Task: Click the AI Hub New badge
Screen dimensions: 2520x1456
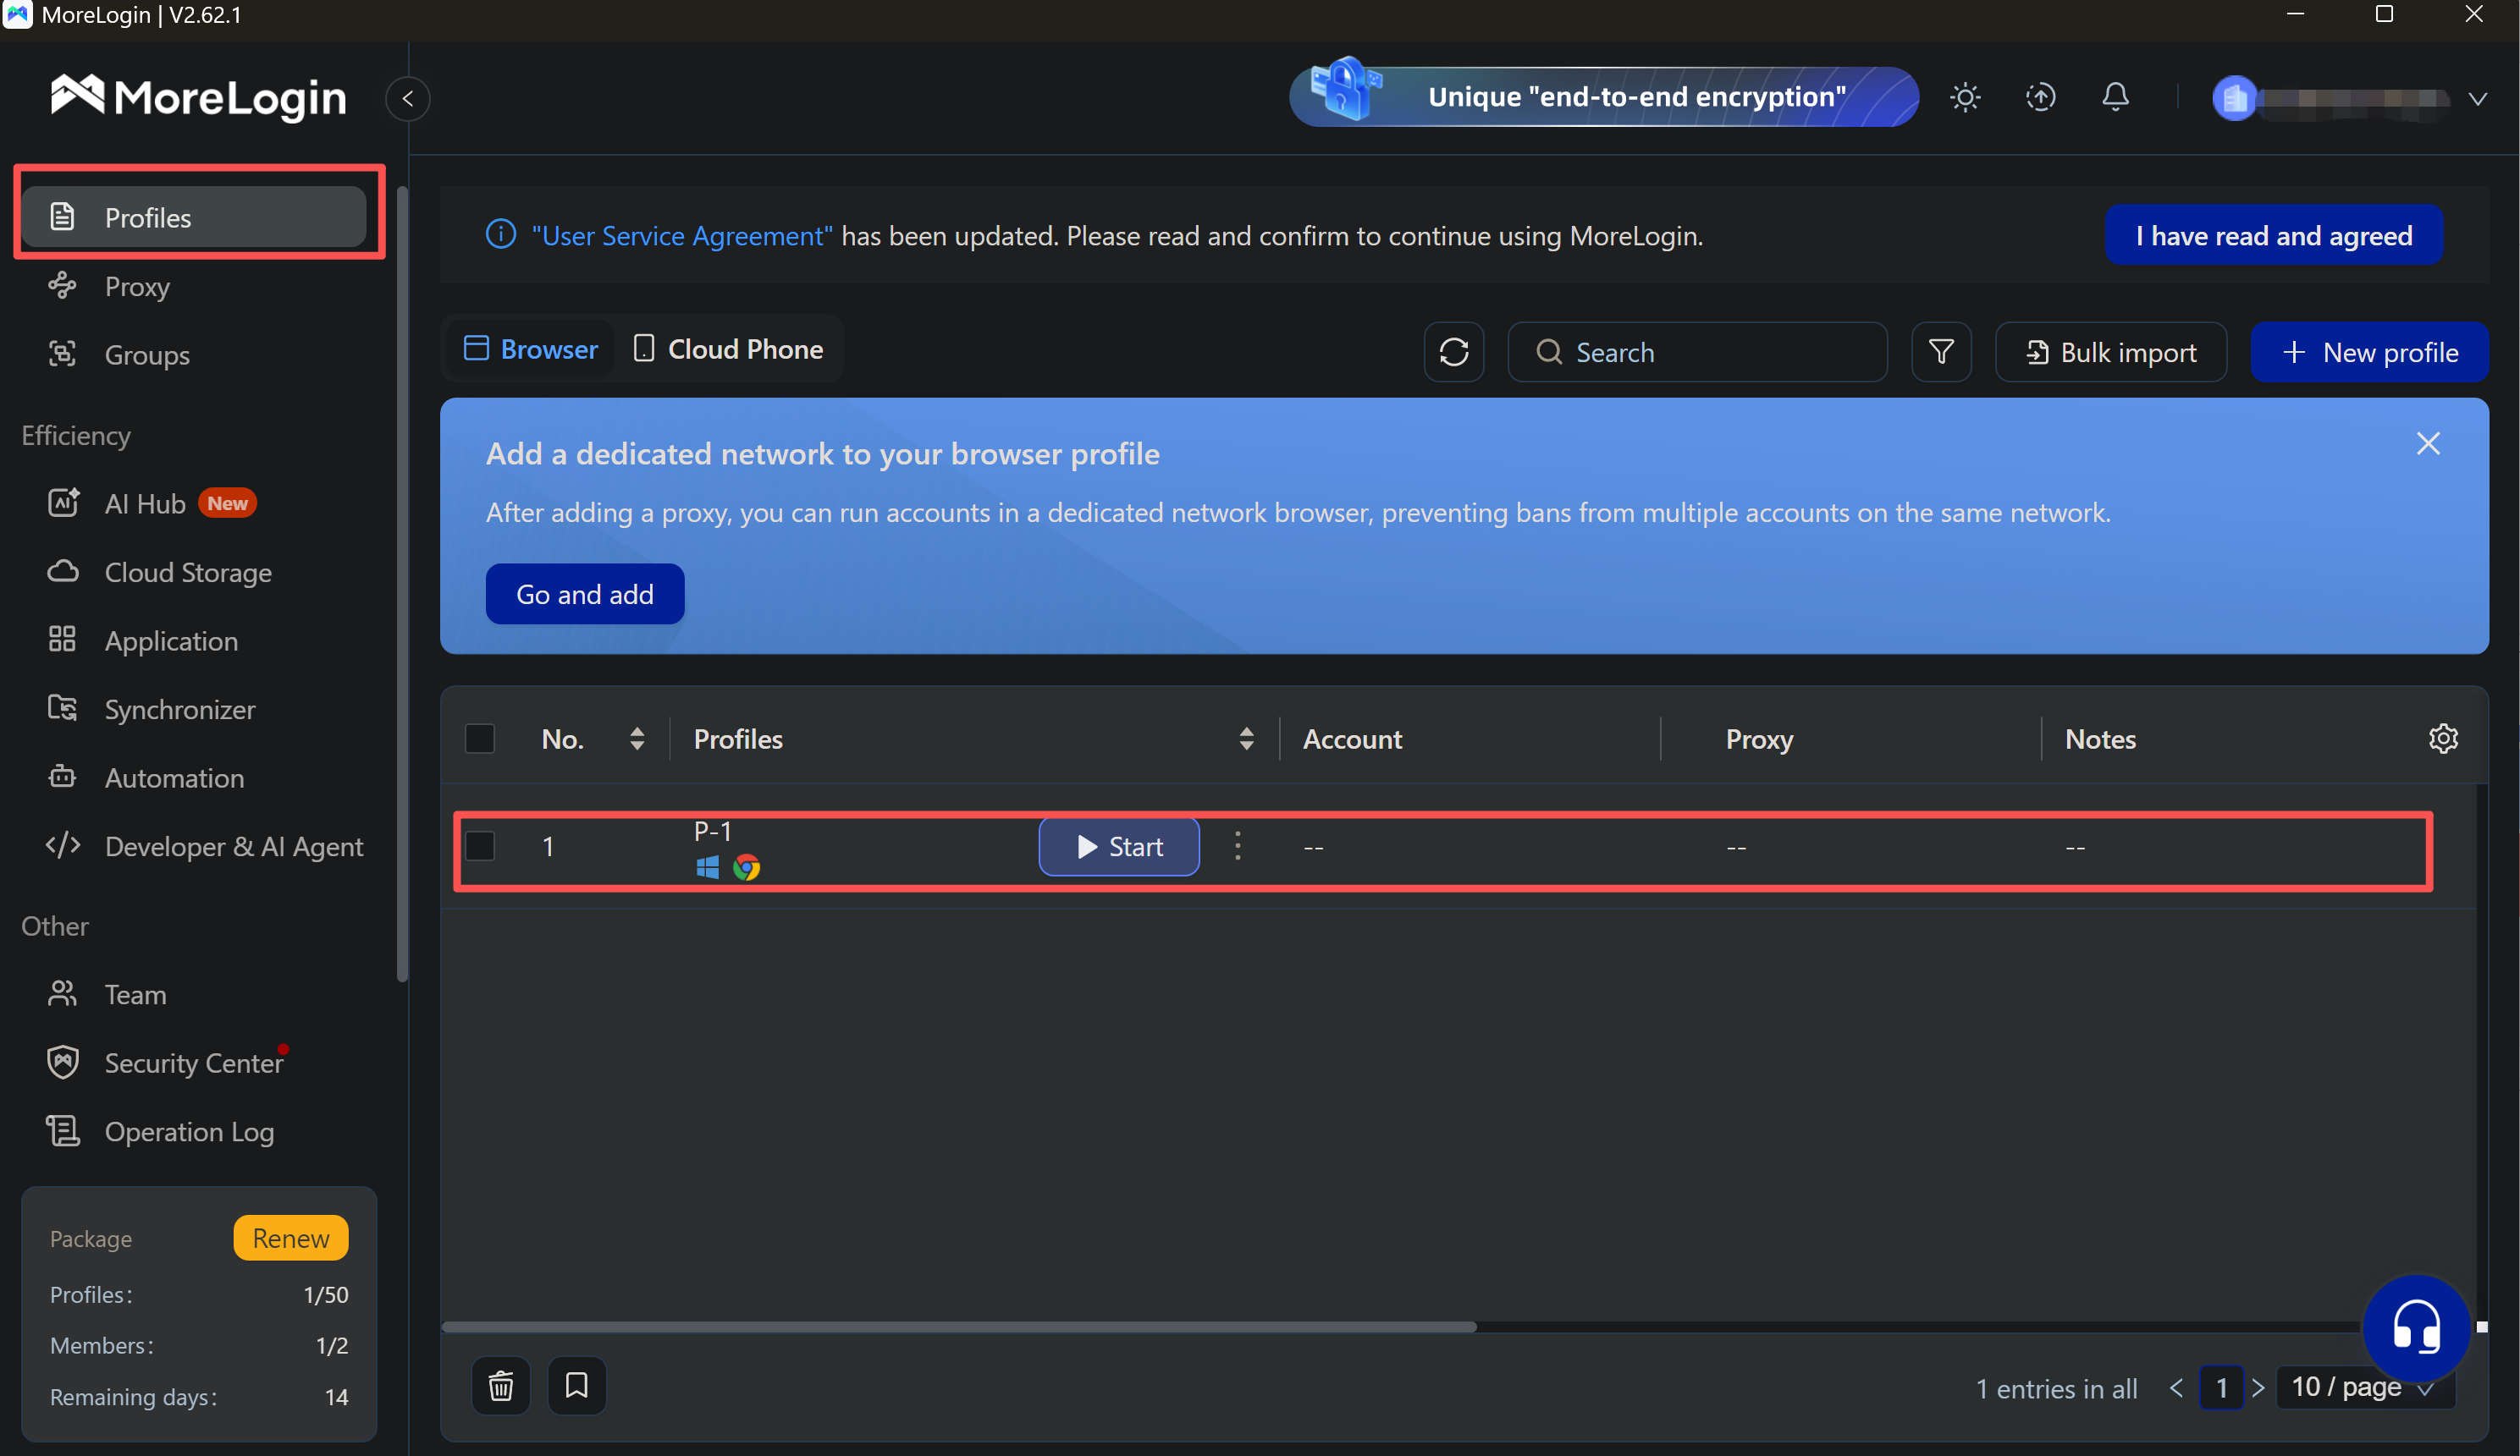Action: pyautogui.click(x=227, y=503)
